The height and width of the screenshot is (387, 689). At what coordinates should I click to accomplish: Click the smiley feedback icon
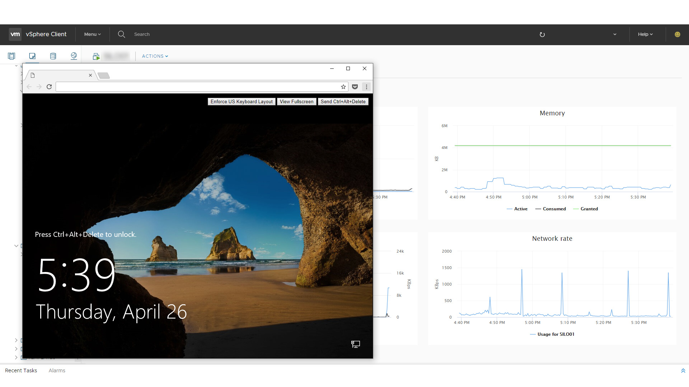[x=677, y=34]
